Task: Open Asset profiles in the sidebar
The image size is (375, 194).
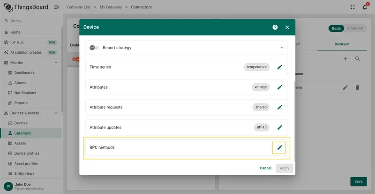Action: tap(31, 164)
